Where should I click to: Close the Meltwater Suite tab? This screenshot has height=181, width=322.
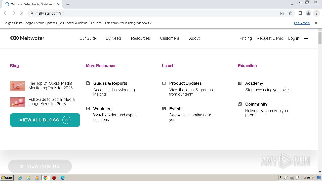(58, 4)
